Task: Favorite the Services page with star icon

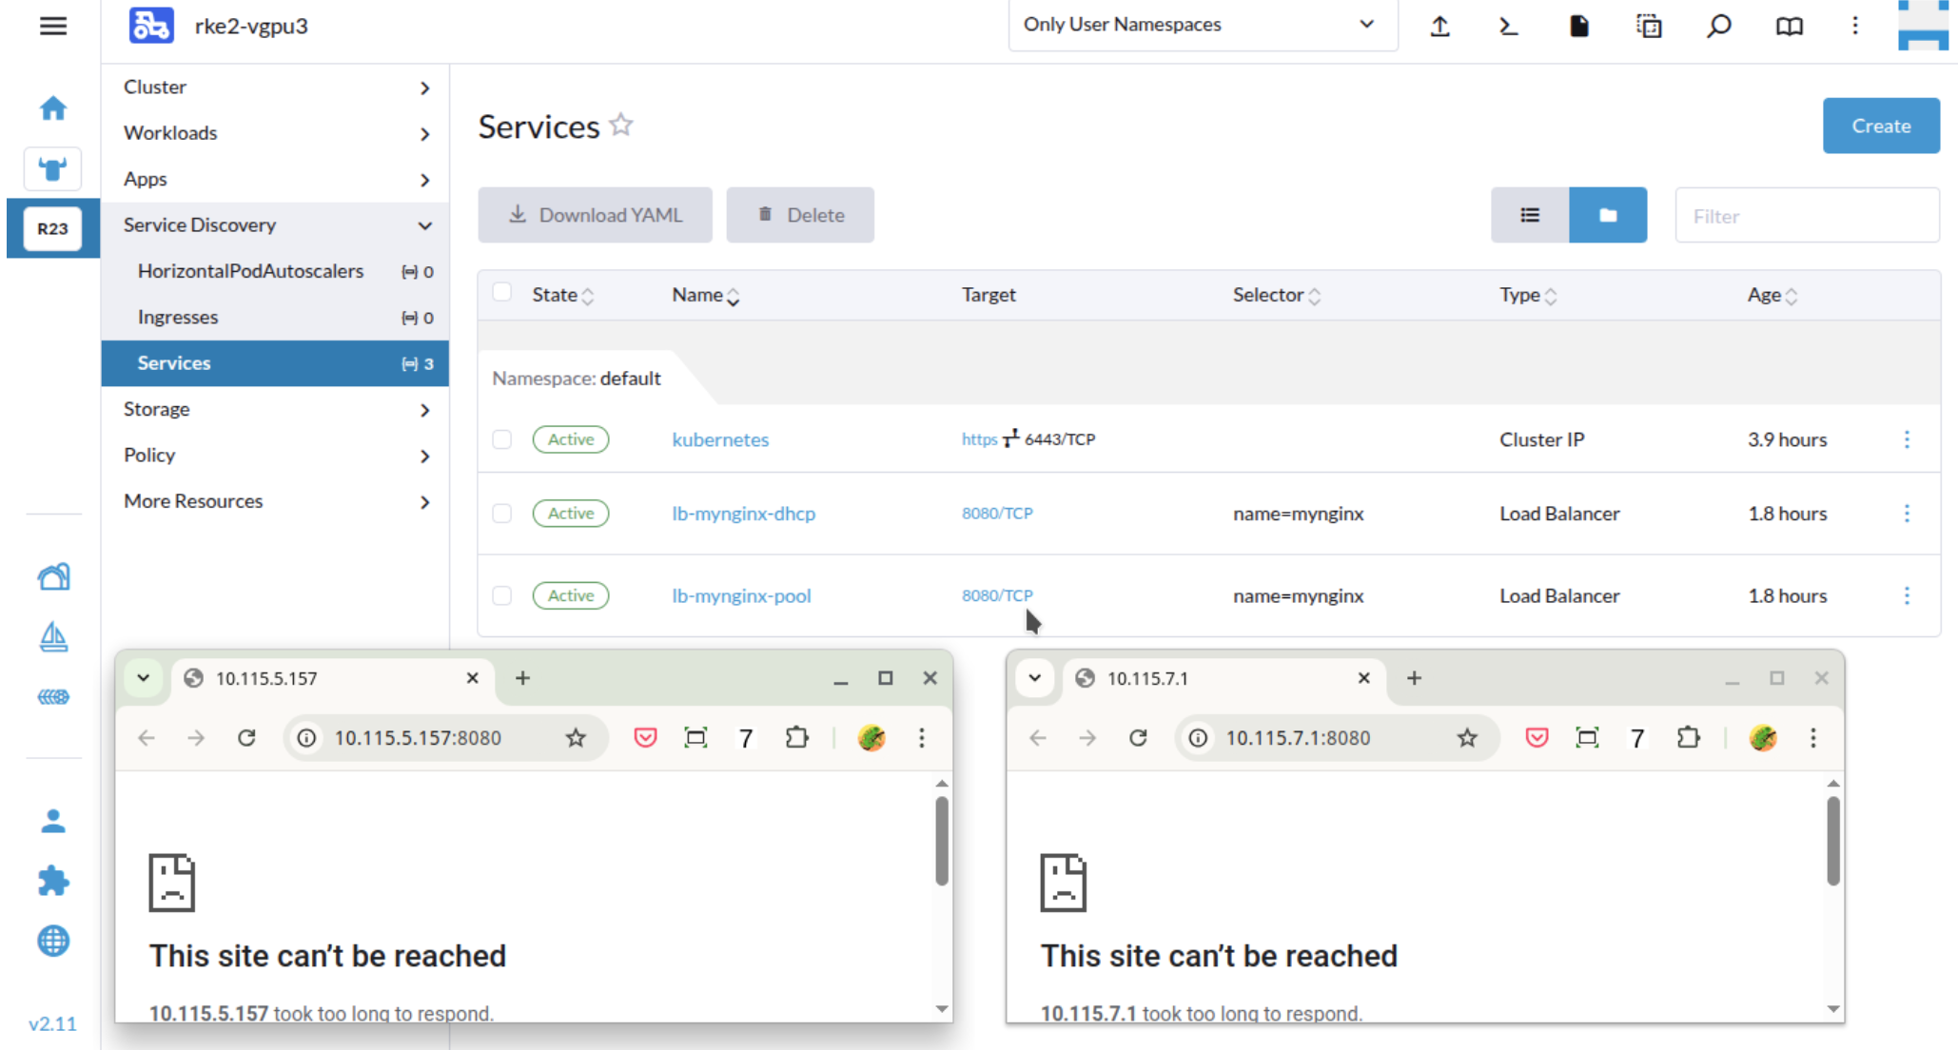Action: pos(621,125)
